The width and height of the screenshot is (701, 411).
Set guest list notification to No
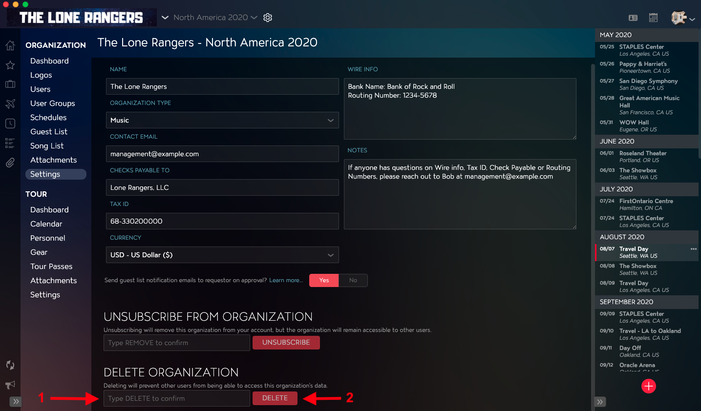[353, 280]
